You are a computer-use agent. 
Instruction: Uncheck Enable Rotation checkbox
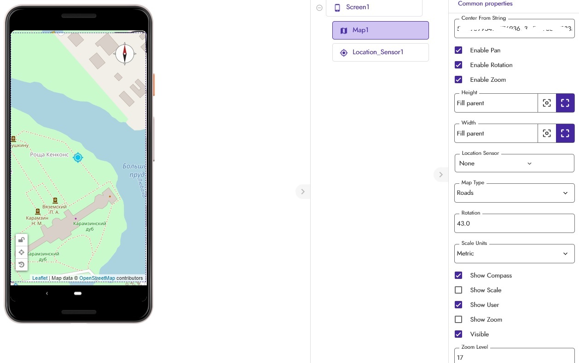coord(458,65)
